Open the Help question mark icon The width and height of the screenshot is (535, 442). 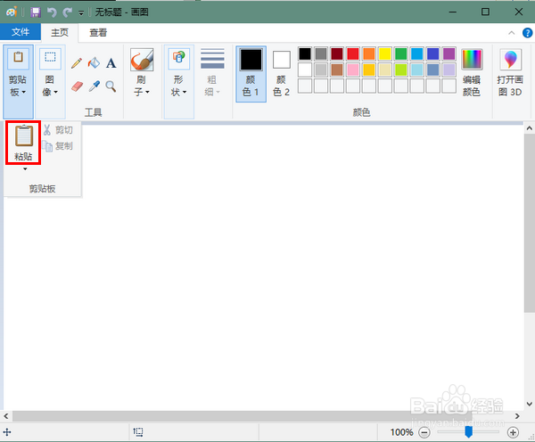point(527,33)
